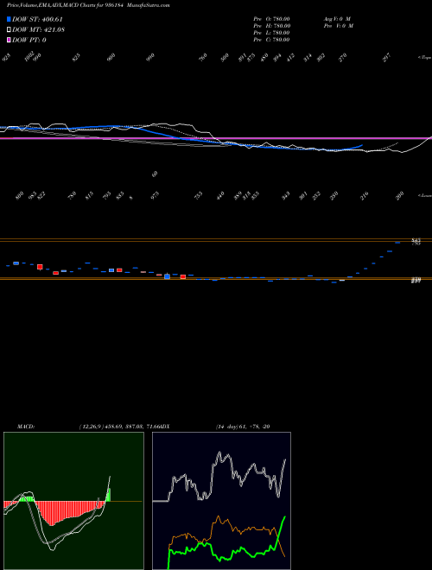
Task: Click the '975' low price label
Action: [x=156, y=195]
